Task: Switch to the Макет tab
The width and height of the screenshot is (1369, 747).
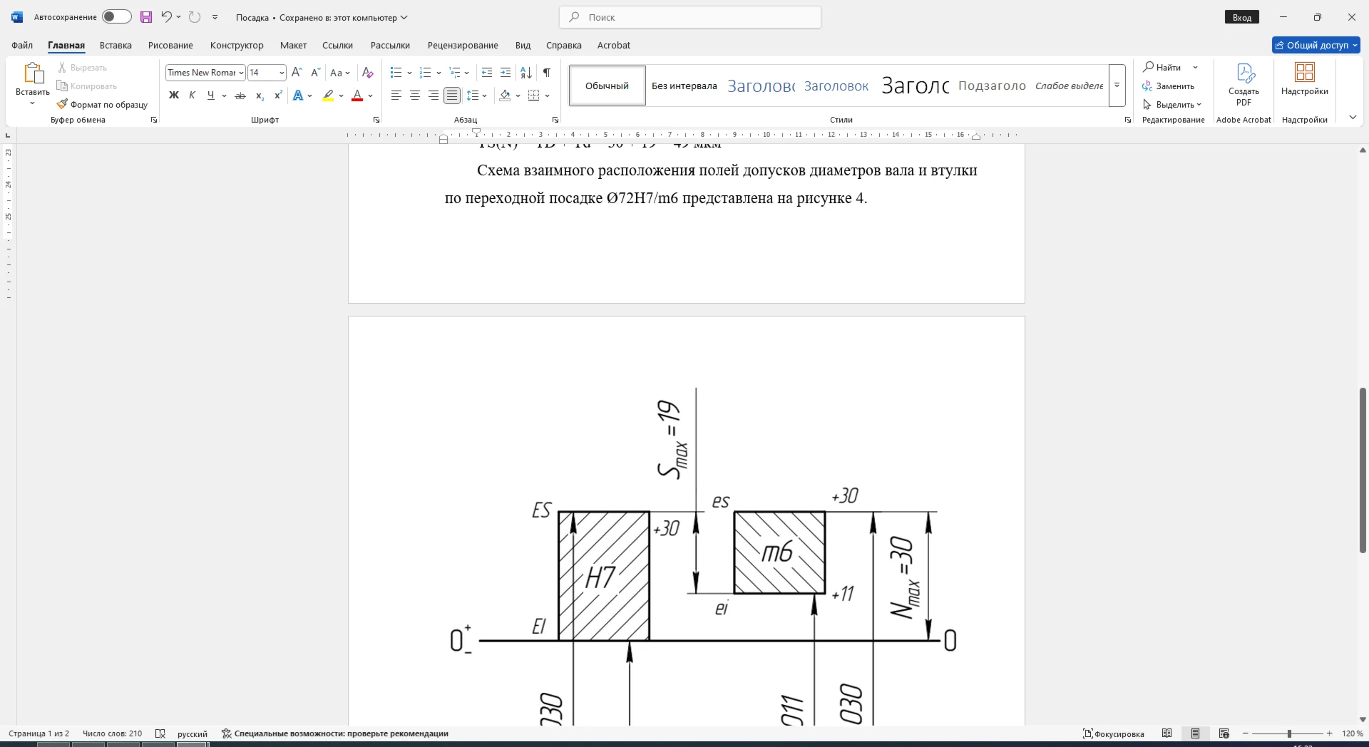Action: point(293,45)
